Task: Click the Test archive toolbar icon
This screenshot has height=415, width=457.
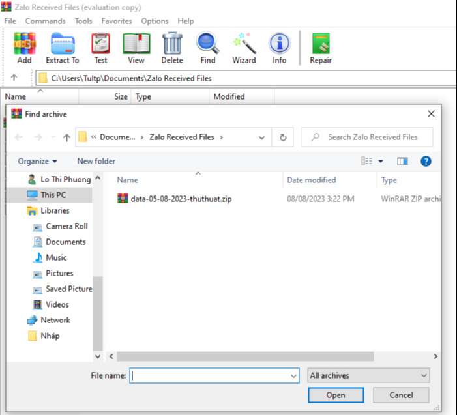Action: [100, 44]
